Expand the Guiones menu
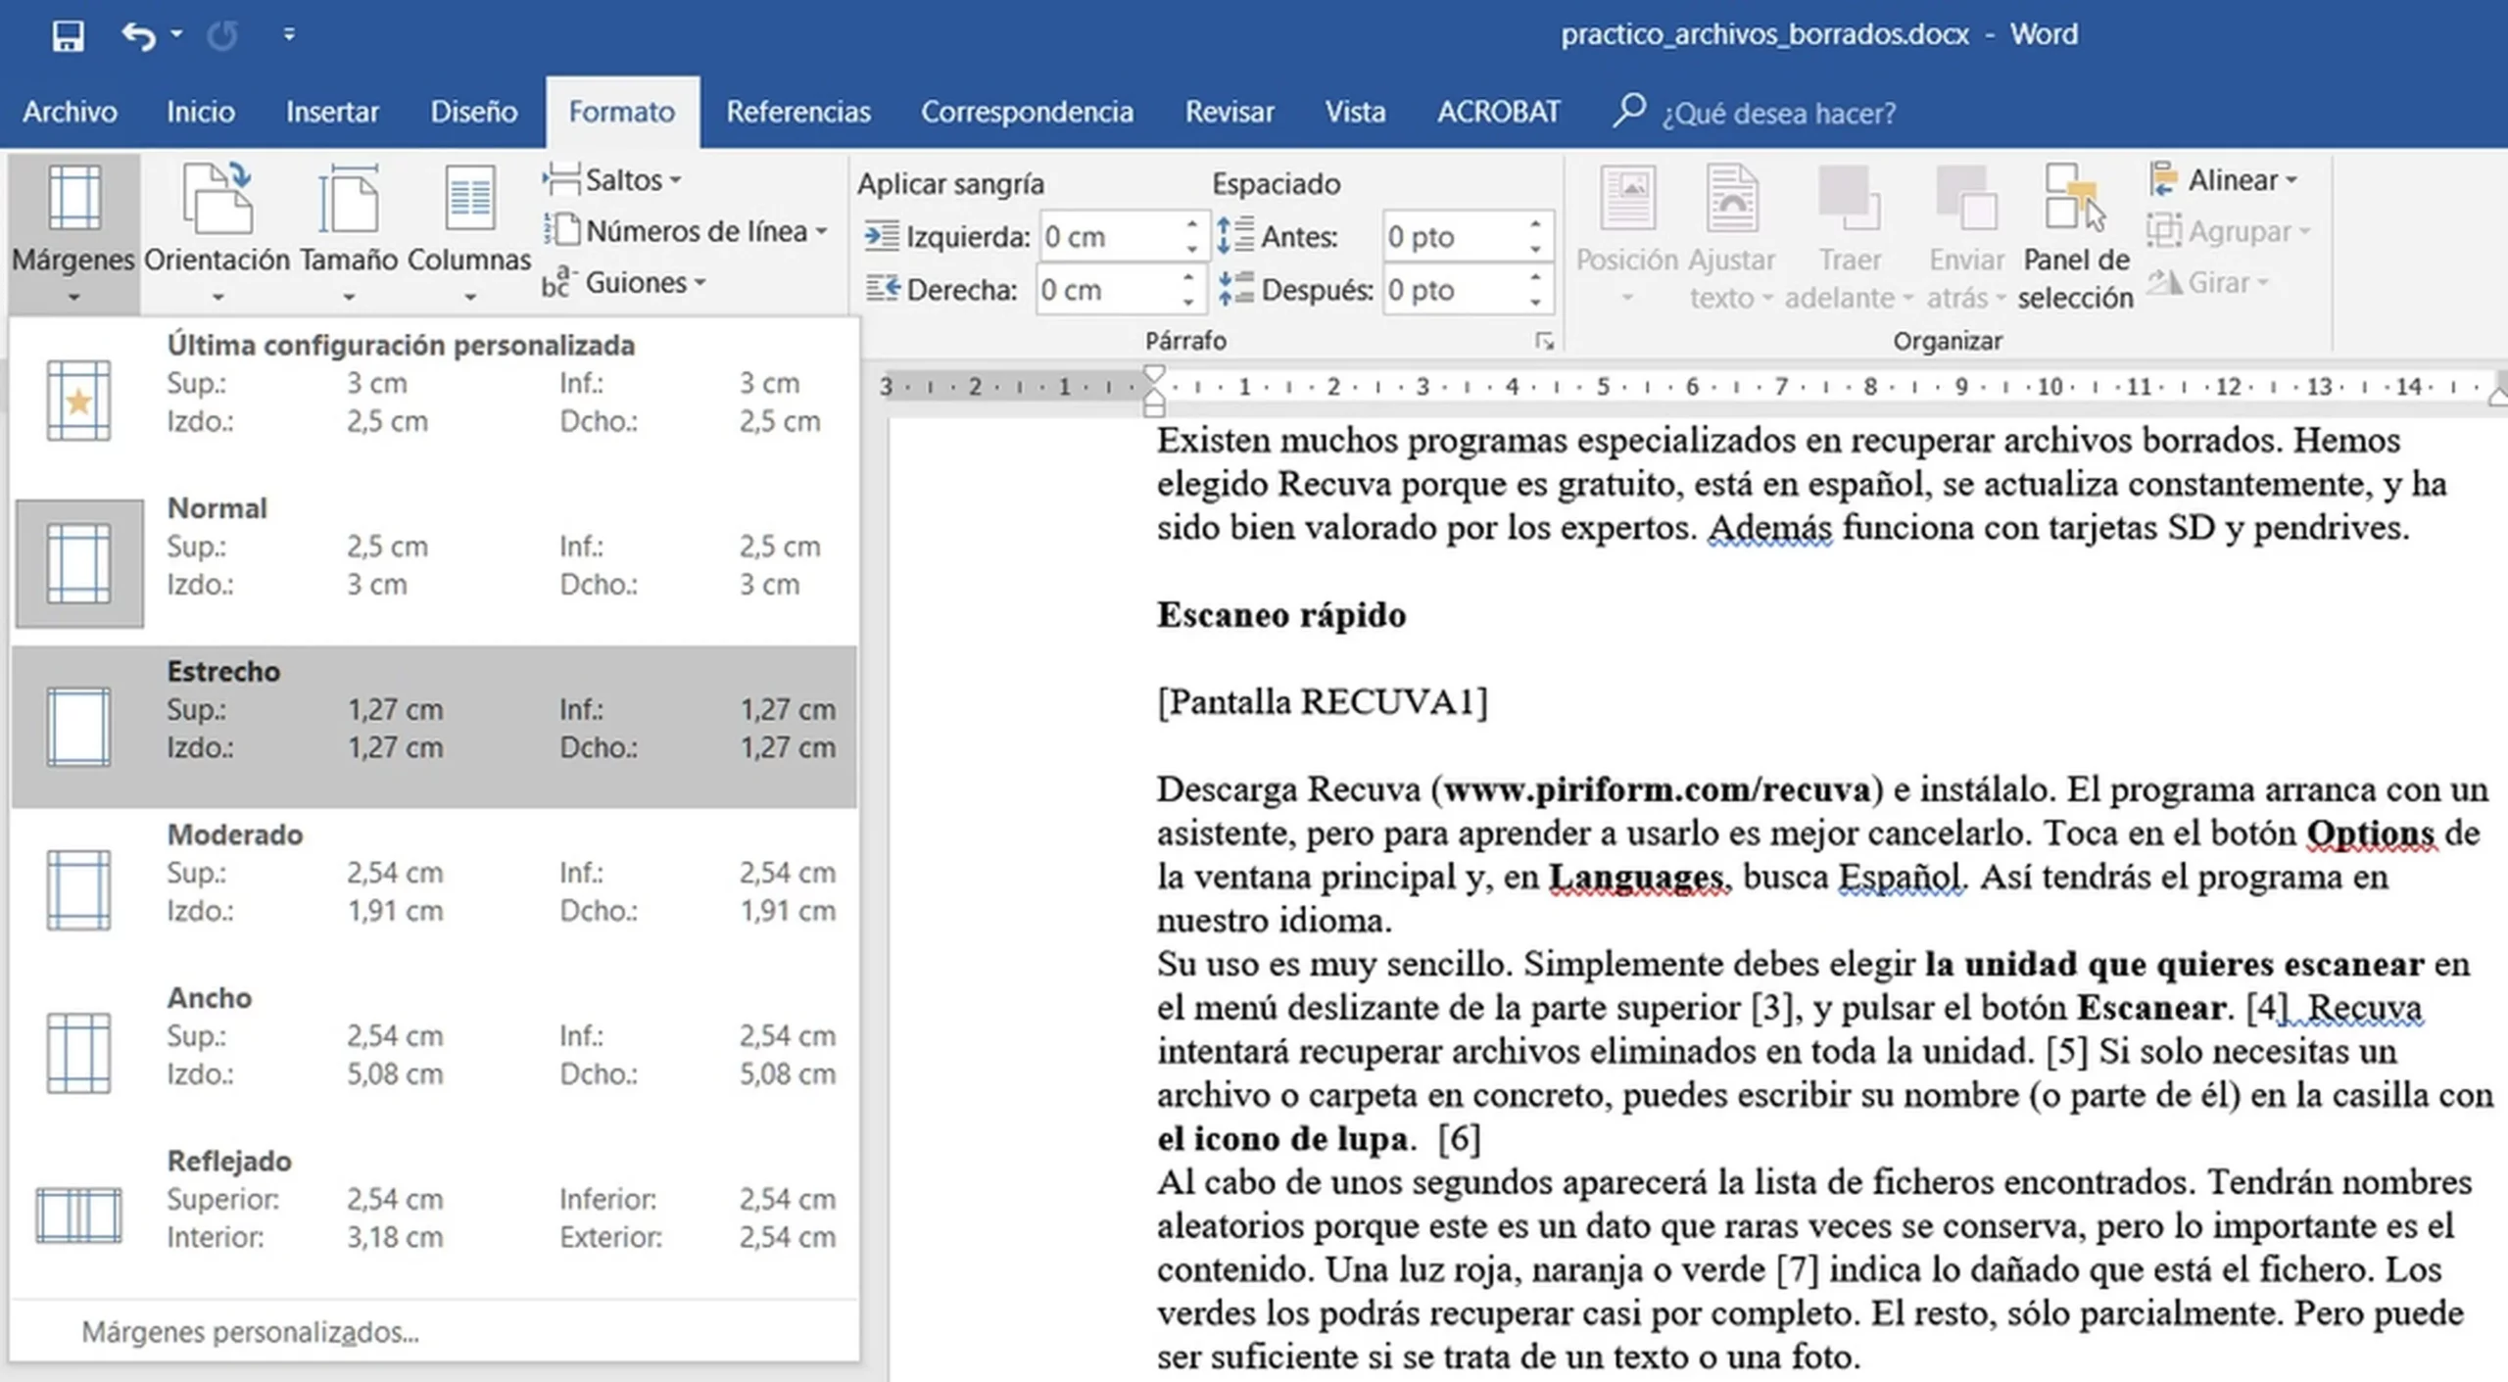The image size is (2508, 1382). (624, 283)
